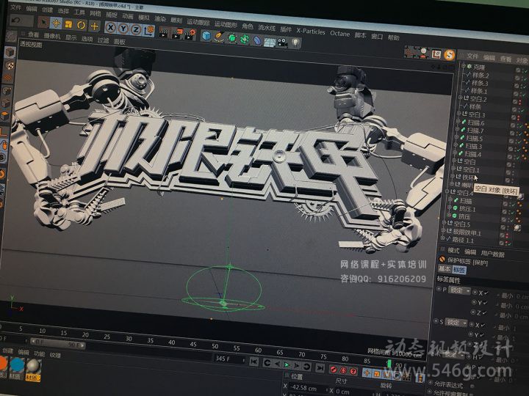
Task: Go to start of animation
Action: (254, 362)
